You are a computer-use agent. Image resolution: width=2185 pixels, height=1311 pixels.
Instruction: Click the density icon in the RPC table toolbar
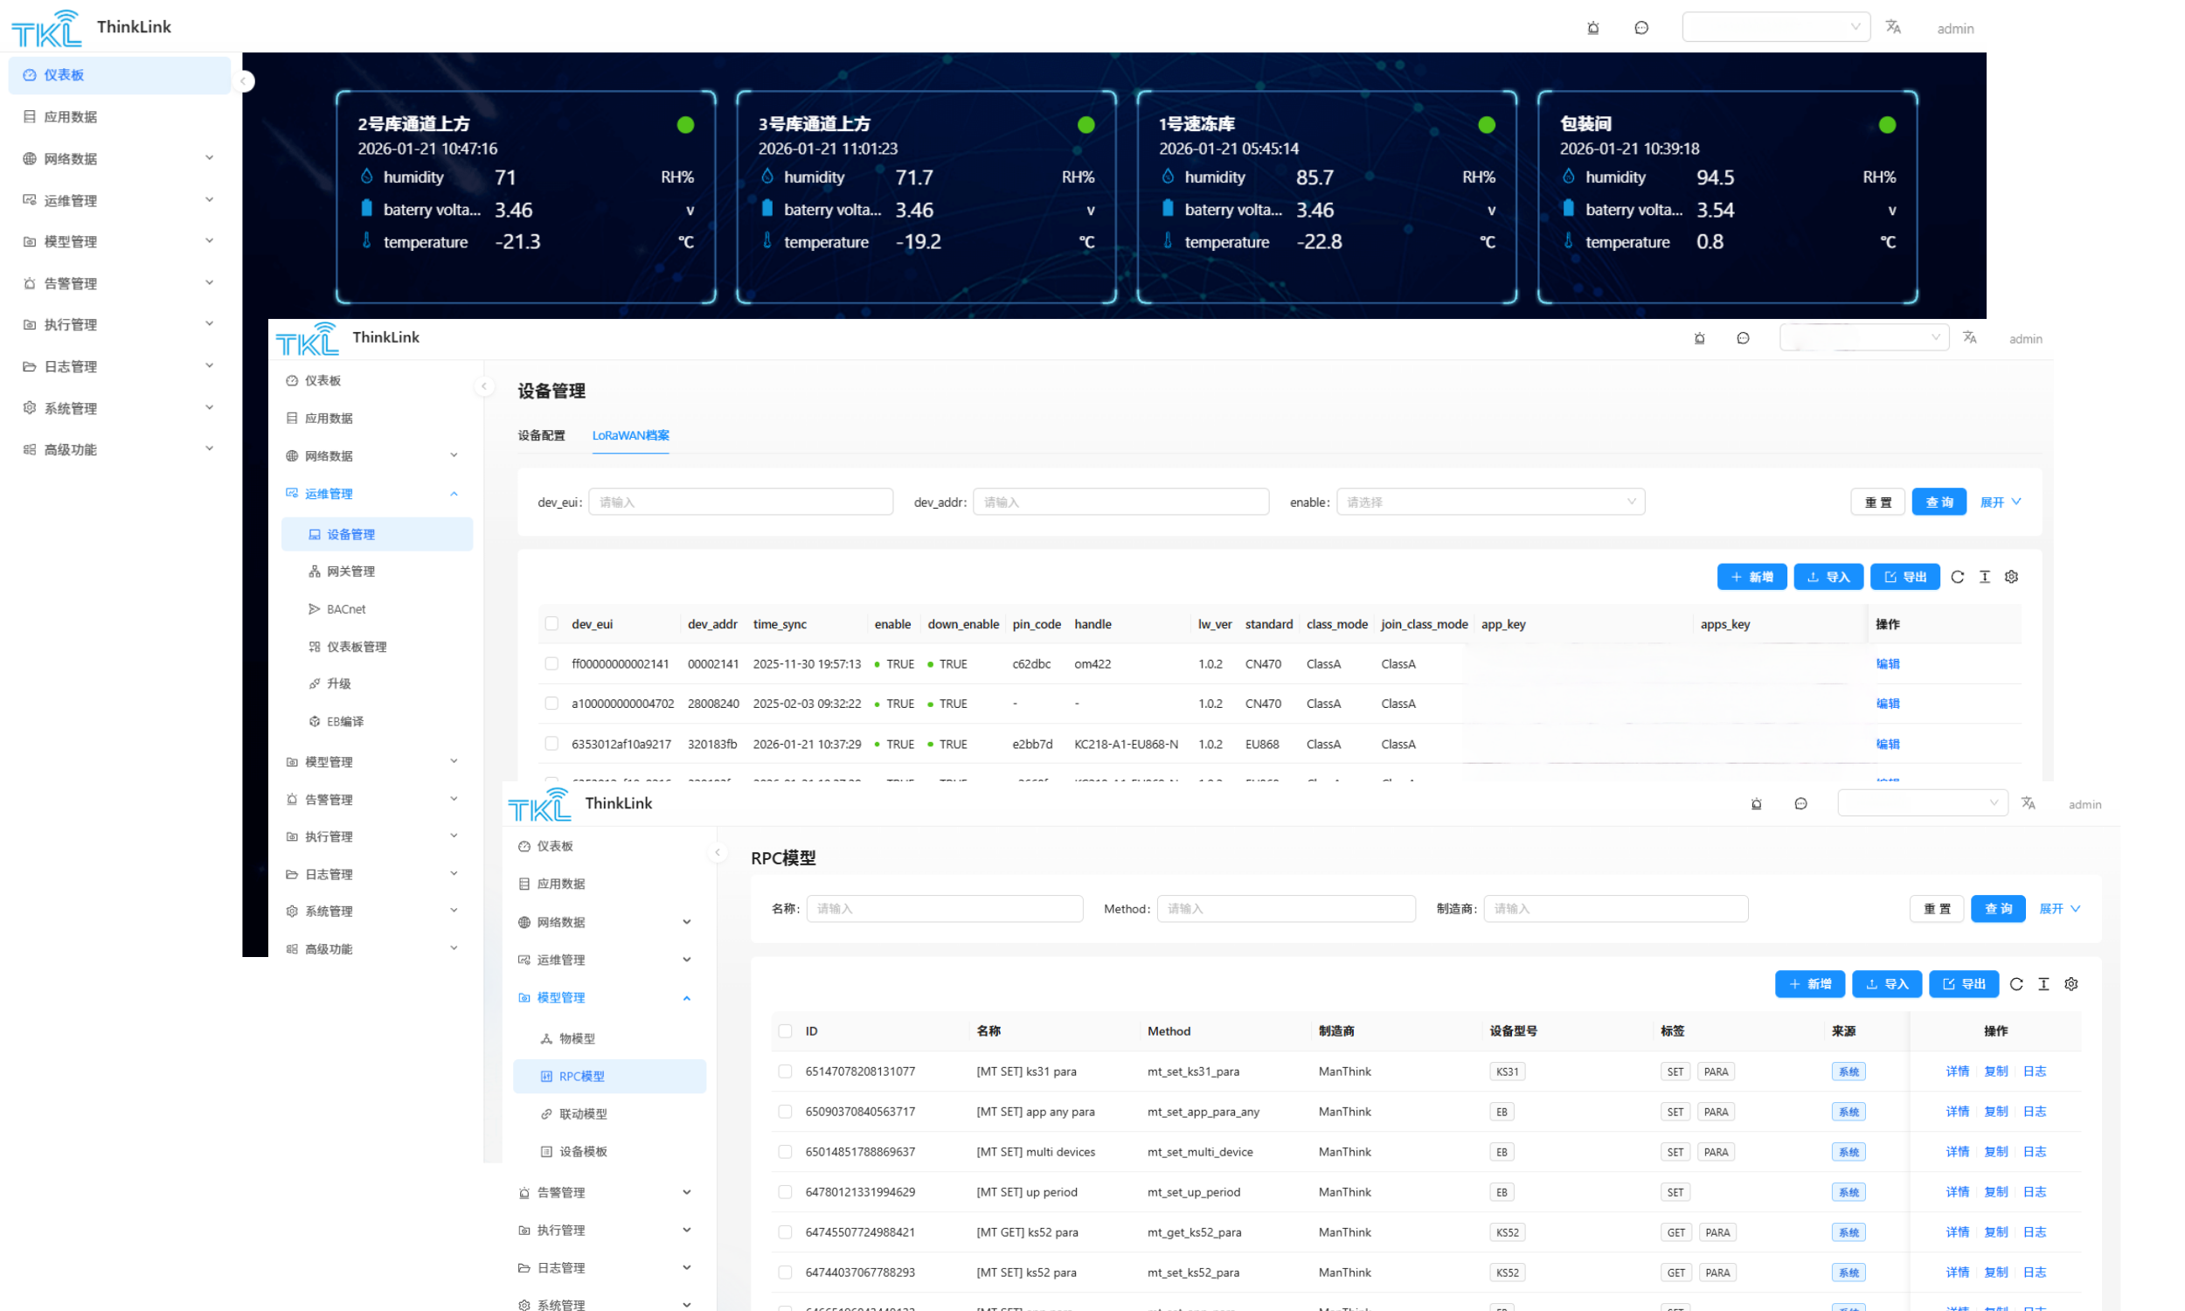(x=2043, y=984)
